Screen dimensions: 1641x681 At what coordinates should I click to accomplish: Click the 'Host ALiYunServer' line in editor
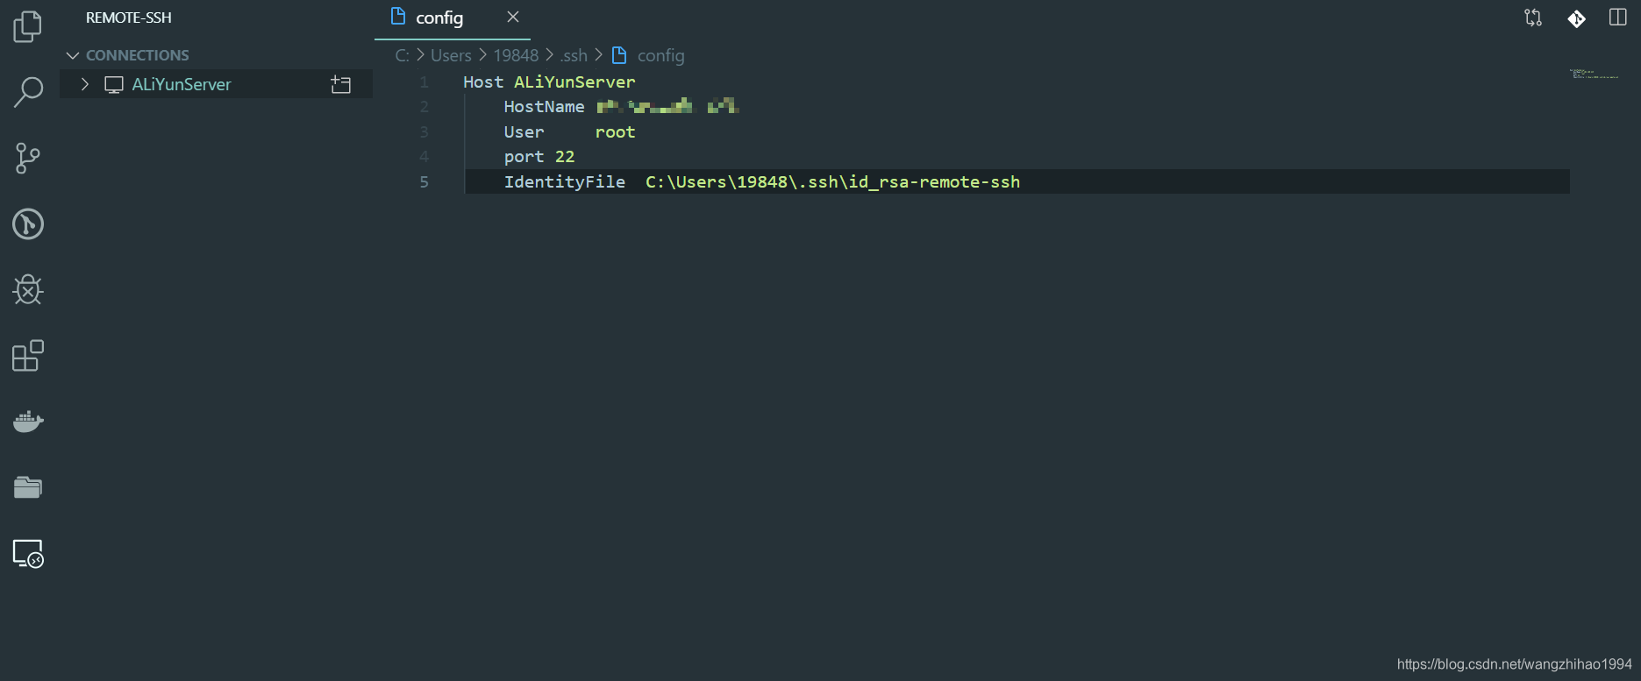pos(549,82)
